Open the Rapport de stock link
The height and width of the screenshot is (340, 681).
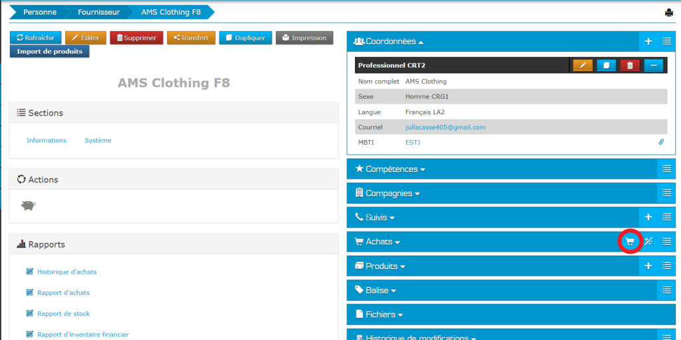63,313
